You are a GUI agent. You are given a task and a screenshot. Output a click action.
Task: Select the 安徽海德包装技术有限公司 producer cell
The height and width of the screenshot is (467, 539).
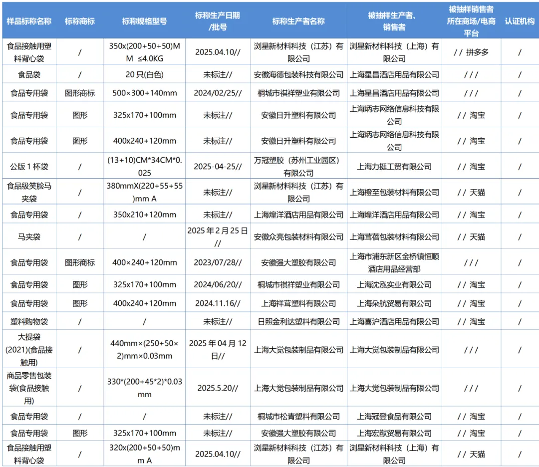(298, 75)
